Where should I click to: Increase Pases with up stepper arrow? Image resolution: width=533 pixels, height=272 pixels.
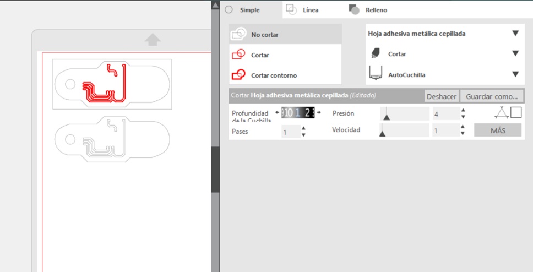303,128
